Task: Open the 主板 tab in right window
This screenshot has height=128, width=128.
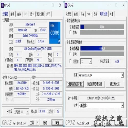Action: click(x=76, y=14)
